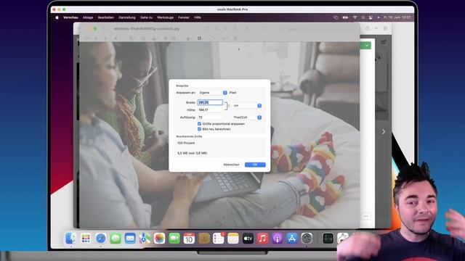Image resolution: width=465 pixels, height=261 pixels.
Task: Click the next arrow in background window
Action: pyautogui.click(x=384, y=132)
